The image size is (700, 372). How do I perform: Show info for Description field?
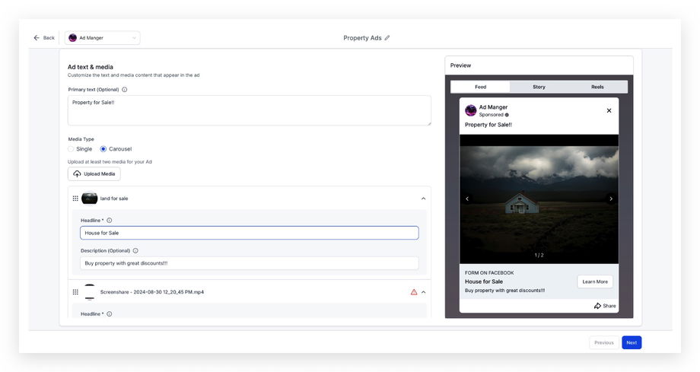(x=135, y=250)
